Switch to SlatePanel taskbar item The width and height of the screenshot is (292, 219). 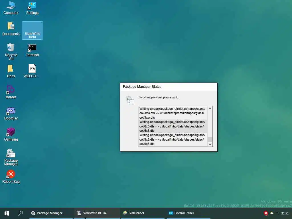pyautogui.click(x=143, y=213)
